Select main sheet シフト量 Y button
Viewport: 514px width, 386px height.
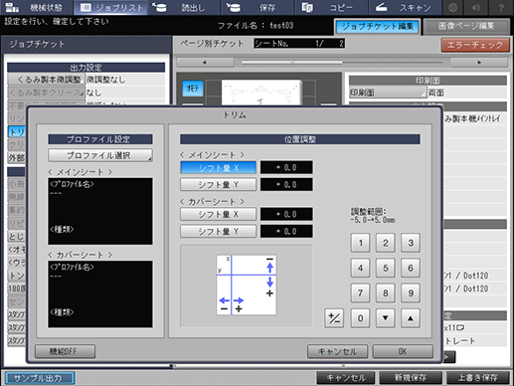218,184
